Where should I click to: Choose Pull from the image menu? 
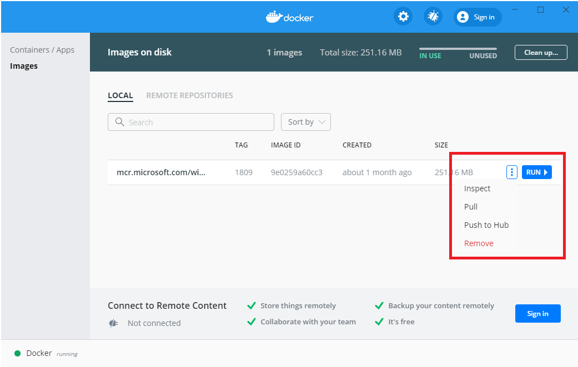coord(471,207)
